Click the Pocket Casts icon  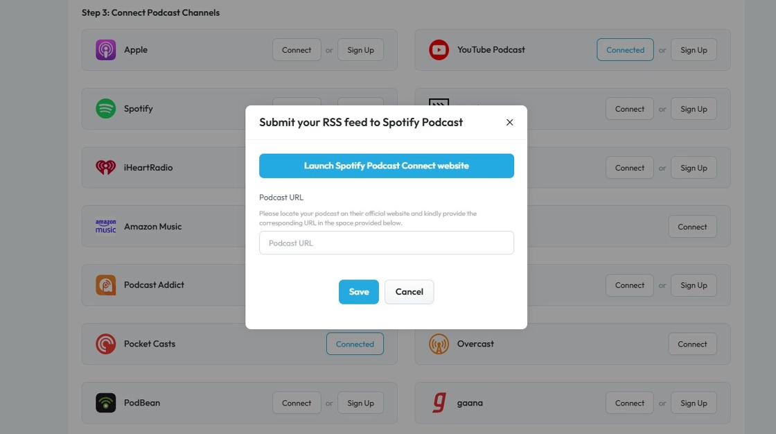[106, 344]
